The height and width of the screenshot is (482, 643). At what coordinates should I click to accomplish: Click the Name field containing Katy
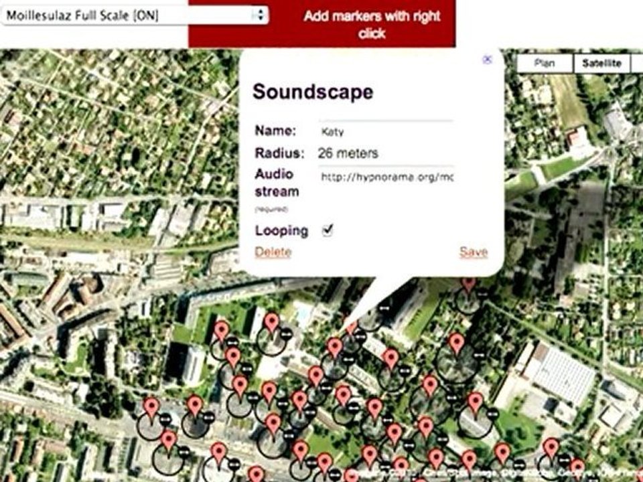[386, 132]
